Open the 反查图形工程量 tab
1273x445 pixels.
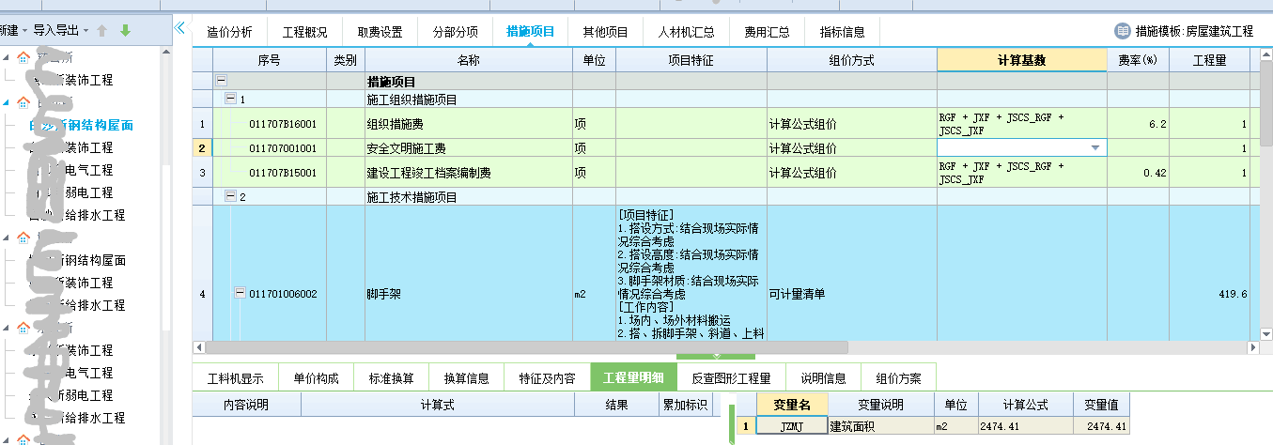pyautogui.click(x=731, y=378)
